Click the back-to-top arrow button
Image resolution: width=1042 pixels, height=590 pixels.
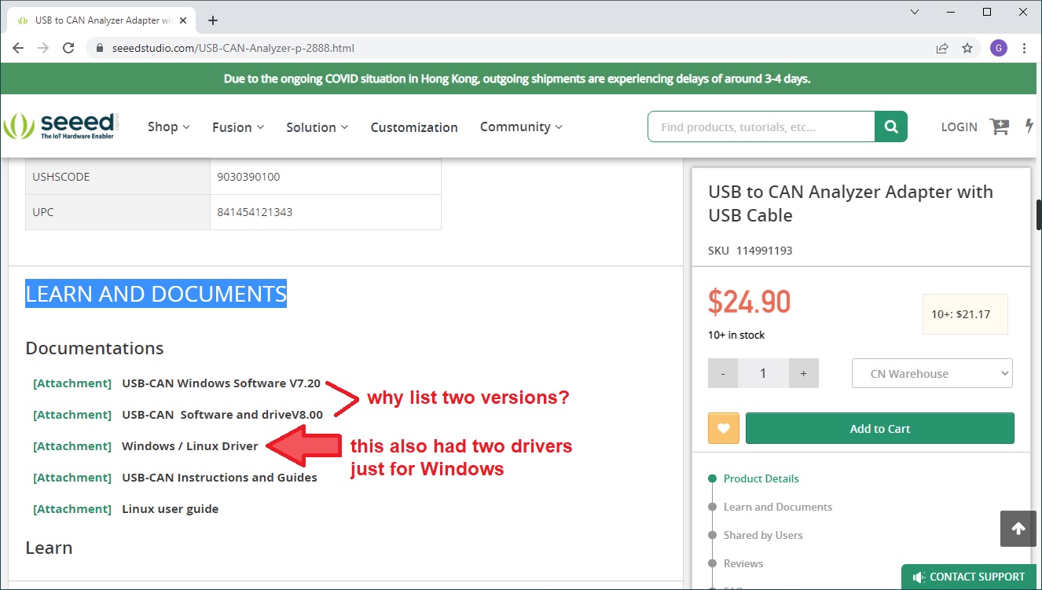coord(1018,529)
